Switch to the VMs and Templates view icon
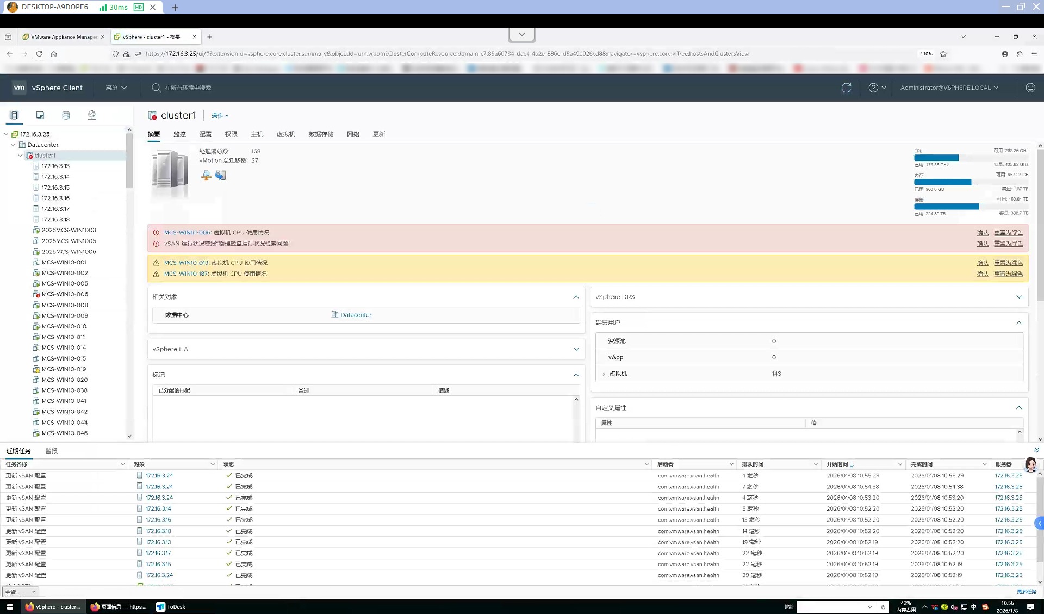1044x614 pixels. point(40,115)
